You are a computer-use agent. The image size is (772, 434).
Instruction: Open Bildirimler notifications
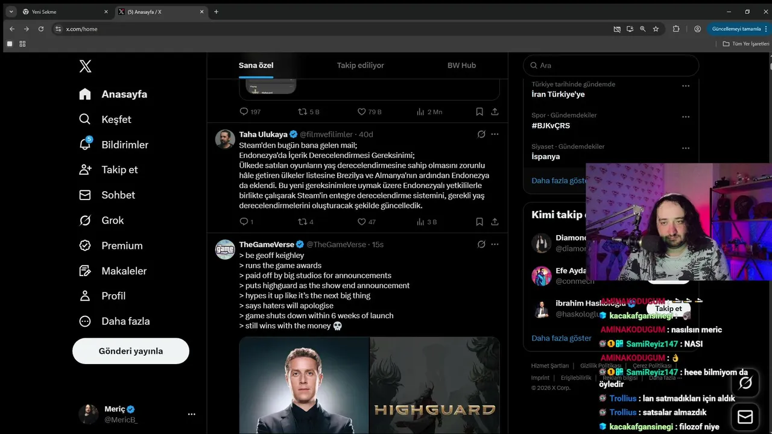coord(113,145)
